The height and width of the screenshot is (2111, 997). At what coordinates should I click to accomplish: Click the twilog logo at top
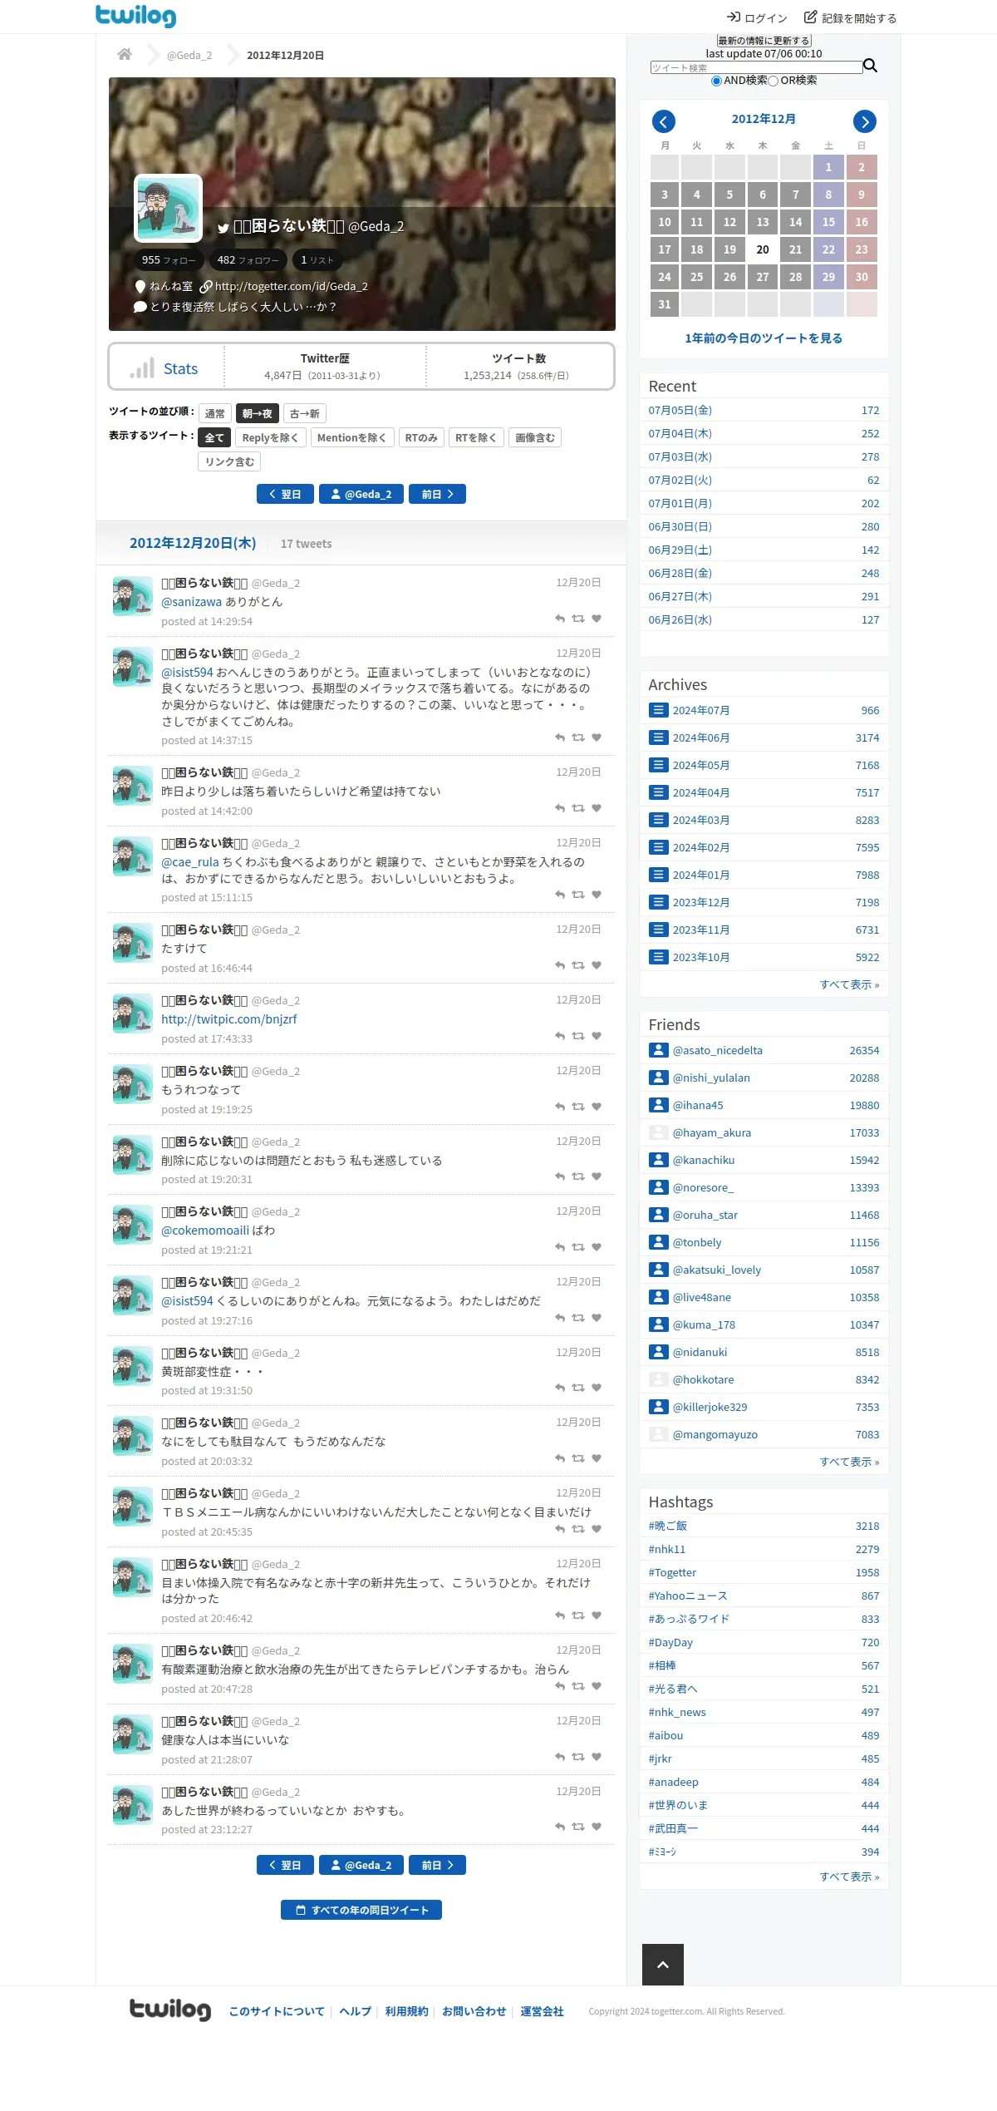(x=136, y=16)
